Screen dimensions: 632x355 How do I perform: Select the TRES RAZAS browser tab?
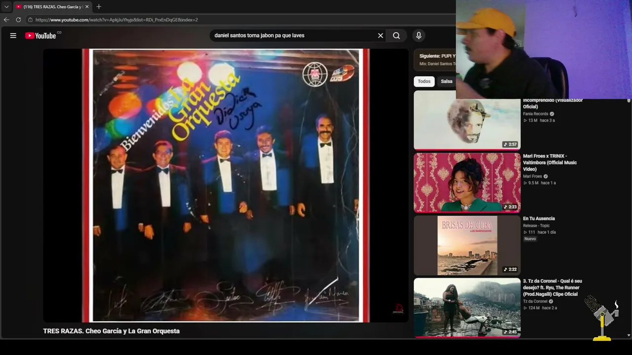(x=52, y=7)
